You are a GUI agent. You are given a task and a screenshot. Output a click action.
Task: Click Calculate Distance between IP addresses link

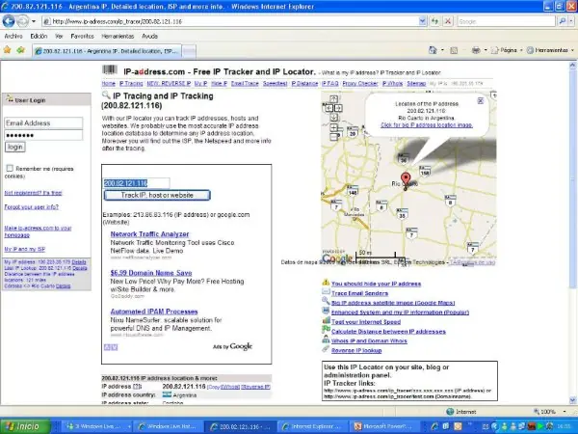coord(388,332)
